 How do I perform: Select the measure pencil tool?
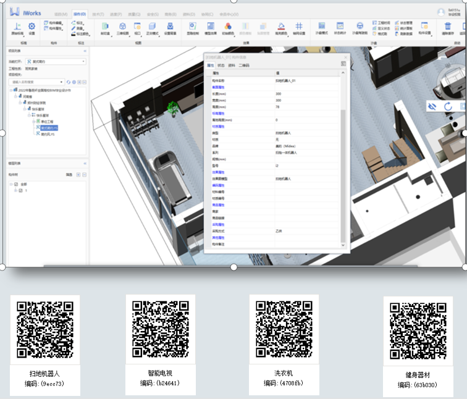[78, 28]
